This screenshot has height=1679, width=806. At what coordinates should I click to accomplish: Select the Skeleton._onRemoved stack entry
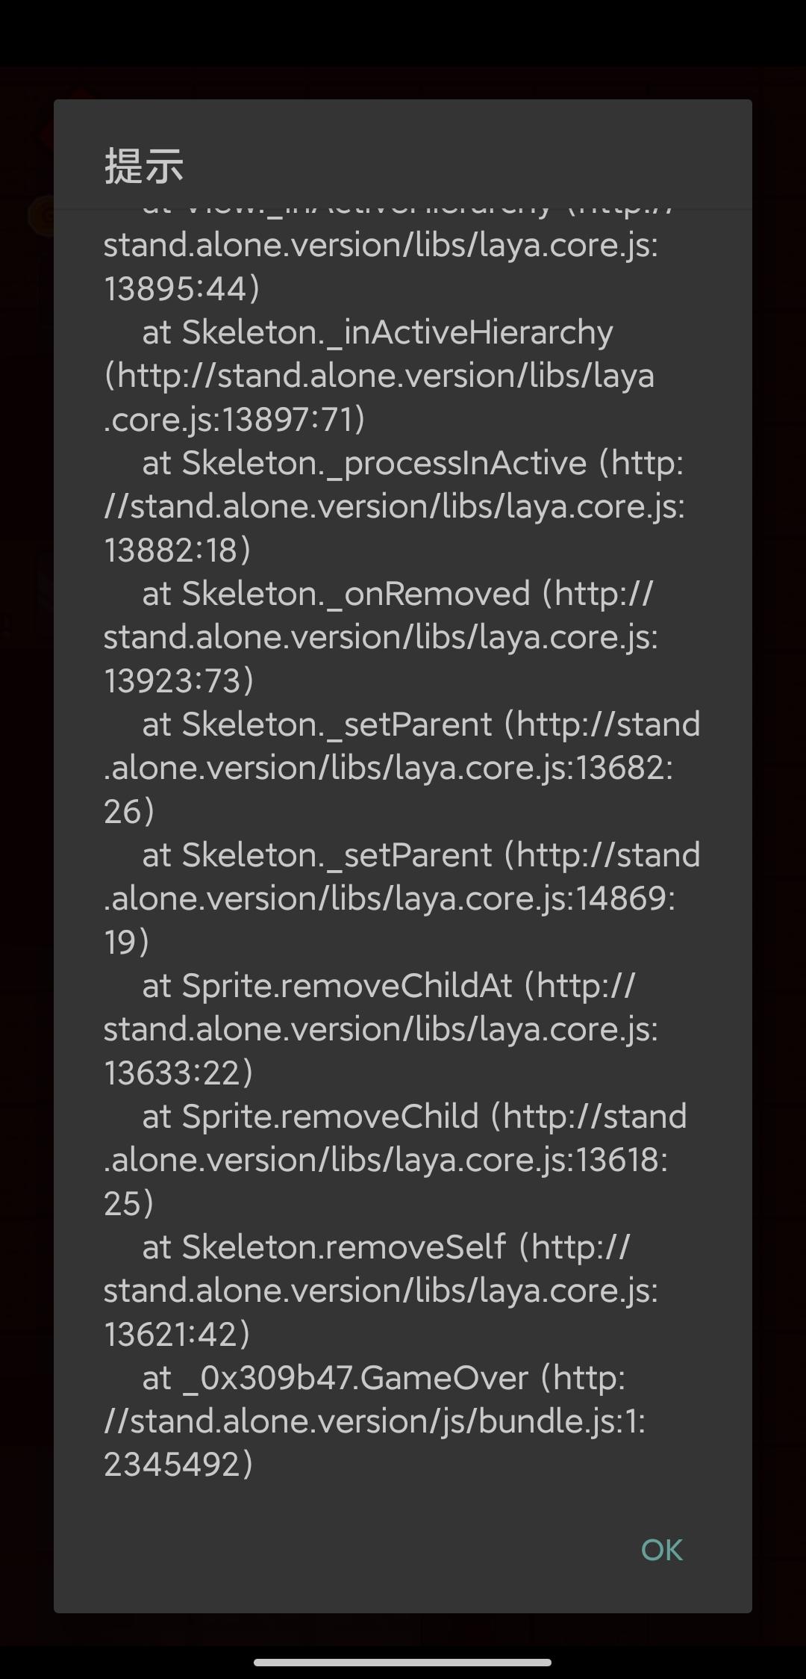pyautogui.click(x=355, y=594)
